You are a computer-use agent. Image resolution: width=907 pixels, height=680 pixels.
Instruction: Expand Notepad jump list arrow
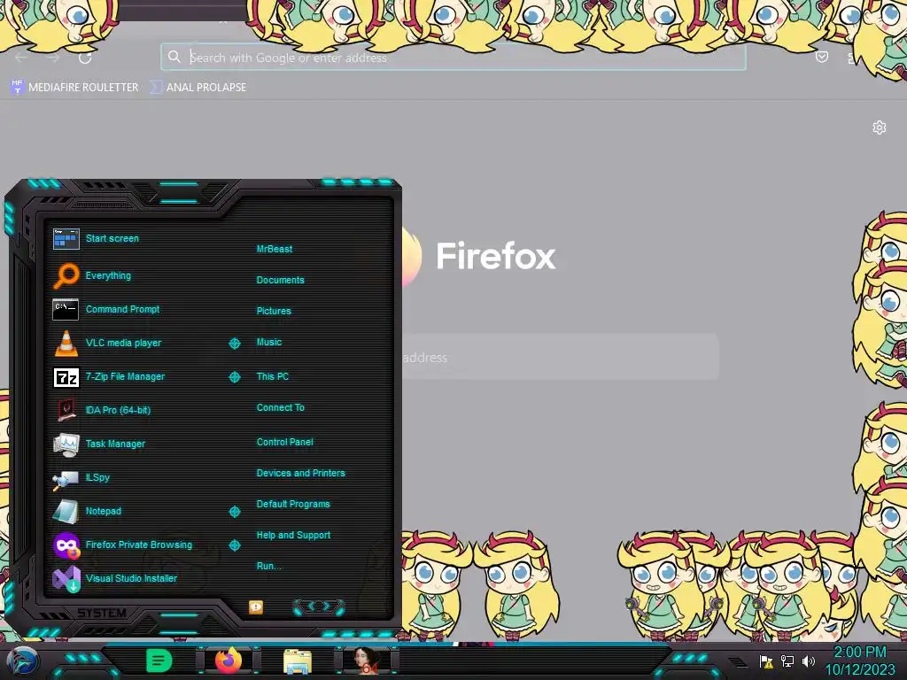pos(234,512)
